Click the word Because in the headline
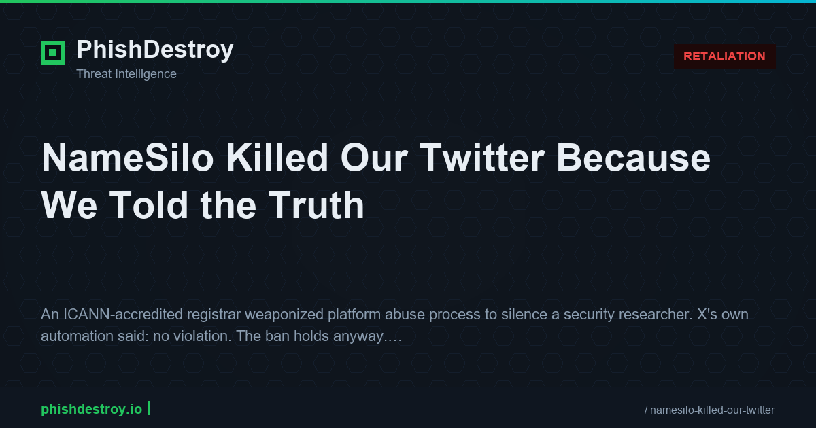 pyautogui.click(x=635, y=158)
